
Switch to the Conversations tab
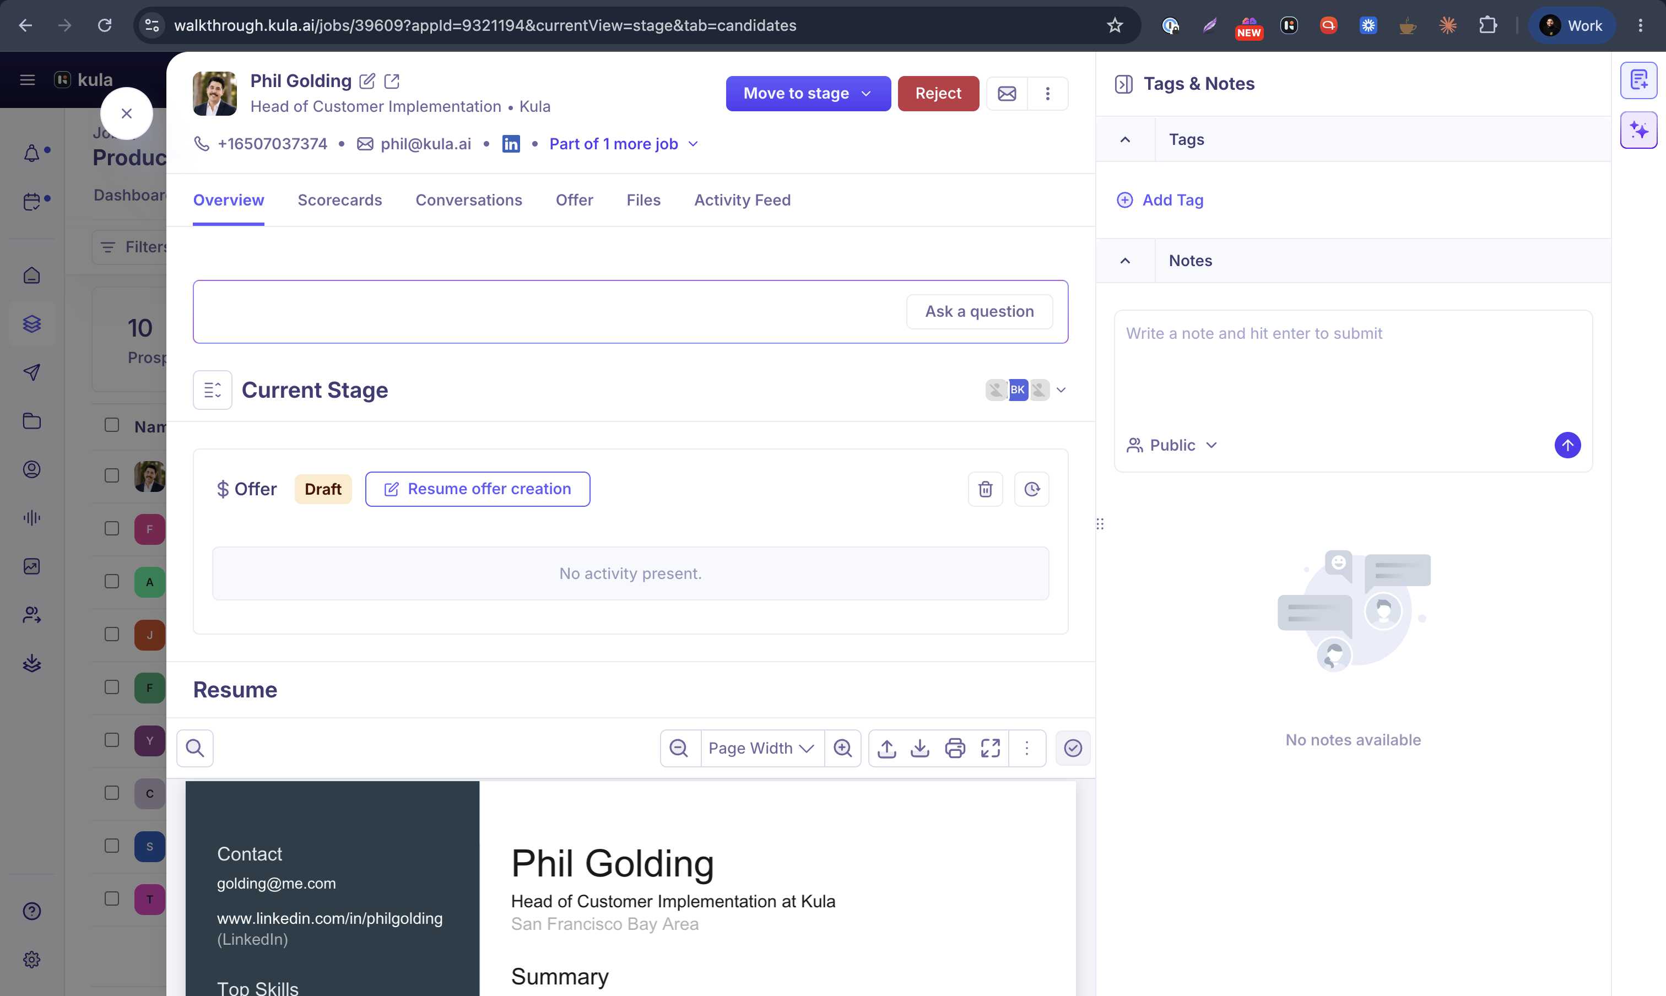pyautogui.click(x=468, y=200)
